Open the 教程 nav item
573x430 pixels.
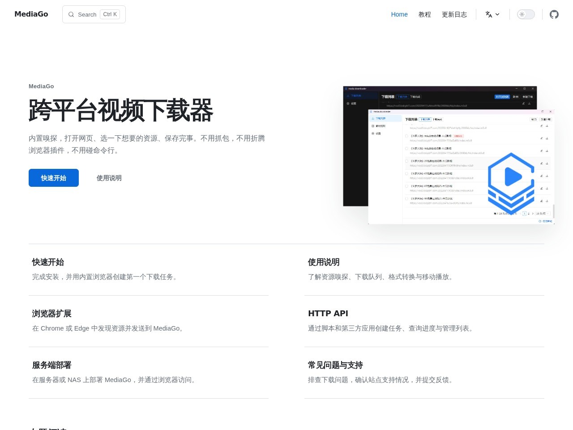[425, 14]
